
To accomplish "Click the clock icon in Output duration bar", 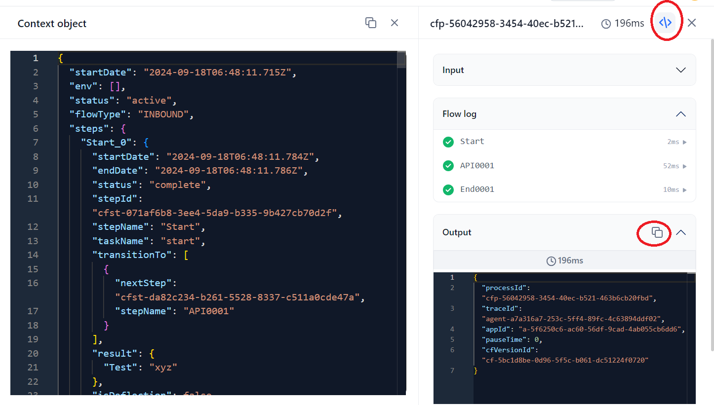I will [551, 261].
